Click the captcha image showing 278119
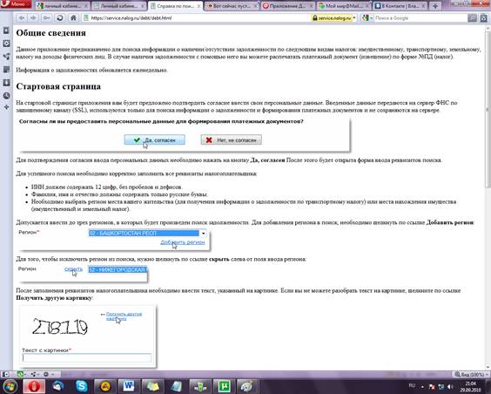Screen dimensions: 491x394 pyautogui.click(x=60, y=327)
